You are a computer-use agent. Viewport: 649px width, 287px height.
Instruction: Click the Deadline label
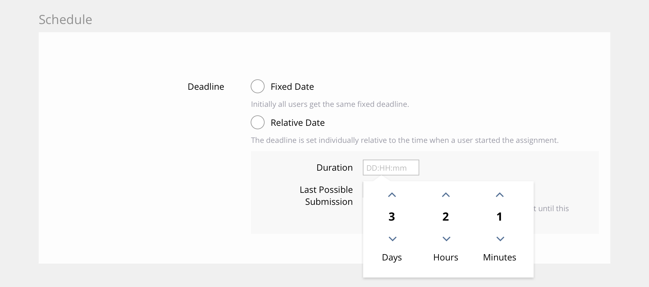tap(206, 87)
